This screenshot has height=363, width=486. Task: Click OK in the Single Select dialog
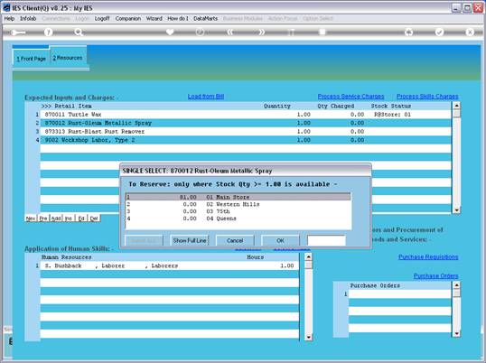[281, 240]
